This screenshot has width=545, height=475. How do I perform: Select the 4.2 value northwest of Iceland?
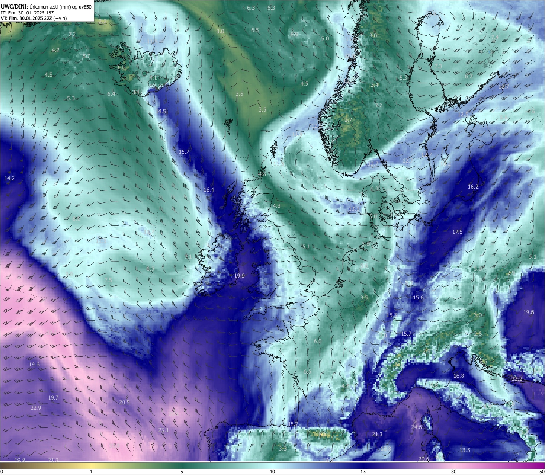tap(55, 50)
